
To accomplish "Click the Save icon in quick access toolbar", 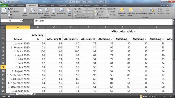I will (5, 2).
